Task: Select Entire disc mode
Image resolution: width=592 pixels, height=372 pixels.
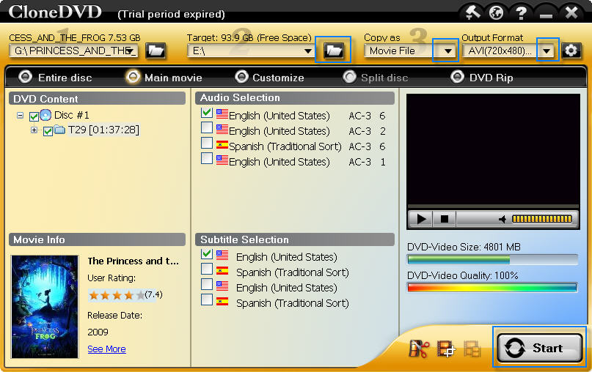Action: click(x=55, y=78)
